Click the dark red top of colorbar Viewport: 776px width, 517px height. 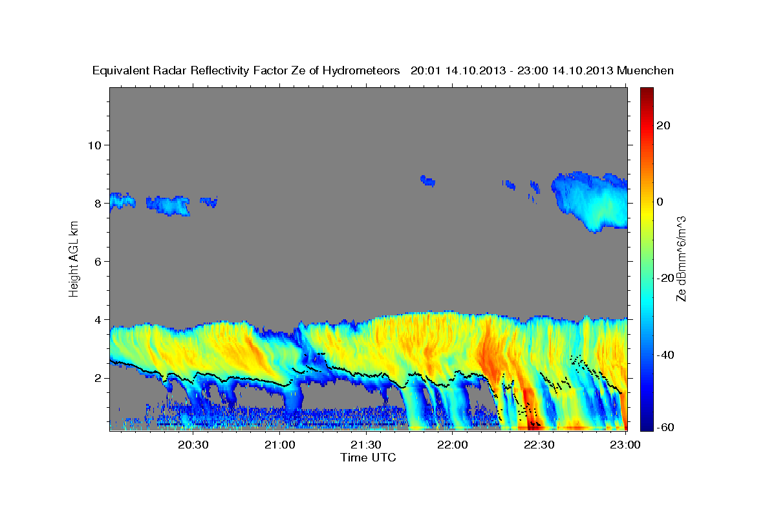645,94
